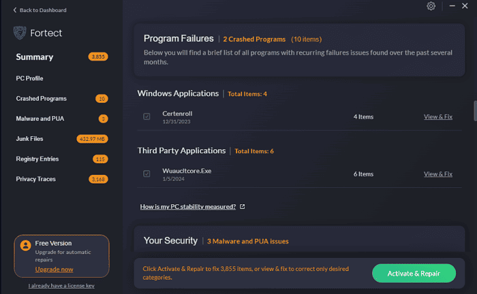Click the 12/31/2023 date under Certenroll
Screen dimensions: 477x294
coord(176,122)
